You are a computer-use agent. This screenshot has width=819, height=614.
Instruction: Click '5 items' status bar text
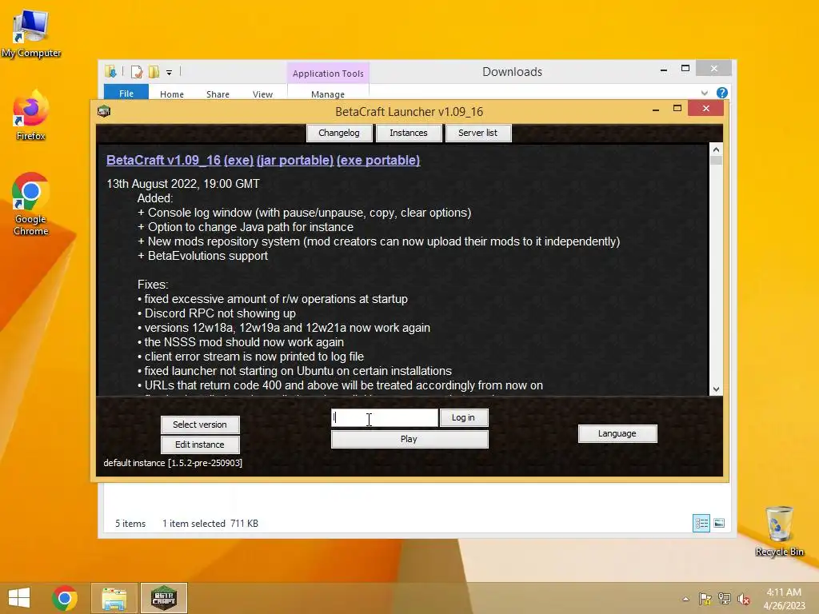coord(130,523)
